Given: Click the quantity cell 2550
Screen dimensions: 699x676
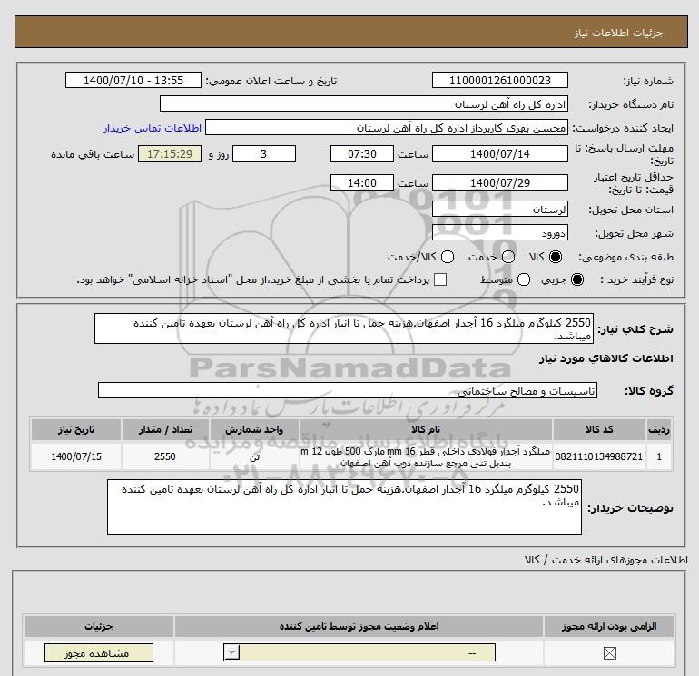Looking at the screenshot, I should coord(165,456).
